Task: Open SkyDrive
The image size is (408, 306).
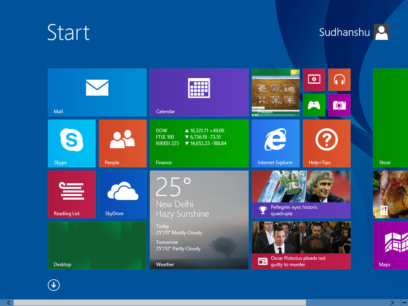Action: [122, 194]
